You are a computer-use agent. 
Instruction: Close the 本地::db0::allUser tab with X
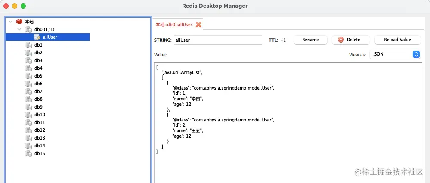pyautogui.click(x=198, y=25)
